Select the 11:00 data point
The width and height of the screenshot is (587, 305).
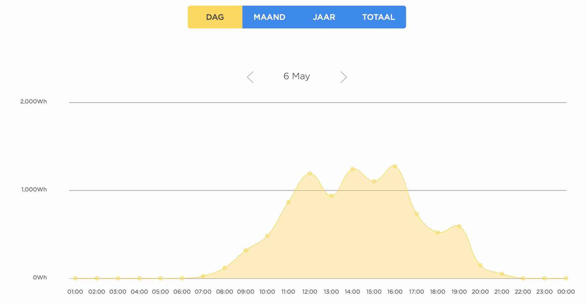coord(288,202)
